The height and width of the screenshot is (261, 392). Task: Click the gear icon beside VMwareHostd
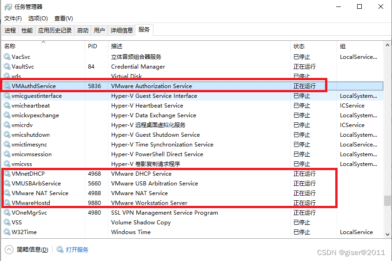tap(7, 203)
